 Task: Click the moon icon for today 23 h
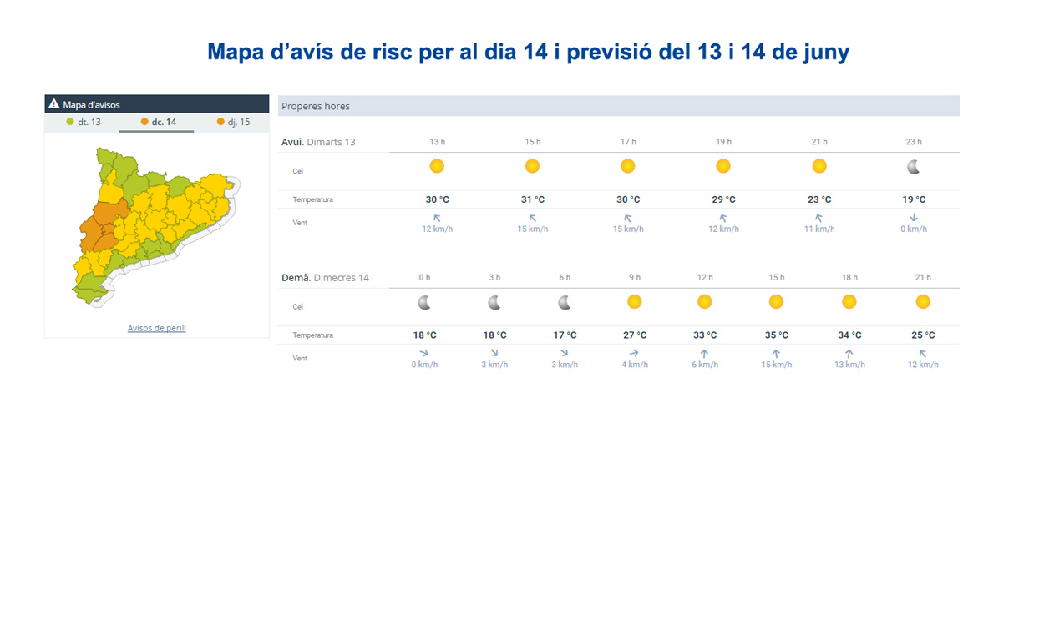tap(914, 167)
